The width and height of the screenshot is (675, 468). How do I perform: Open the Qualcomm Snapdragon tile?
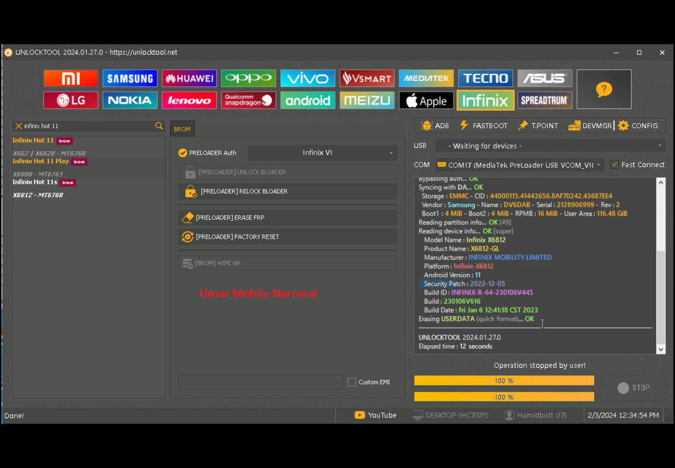pyautogui.click(x=248, y=100)
